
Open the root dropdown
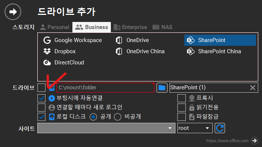(195, 128)
